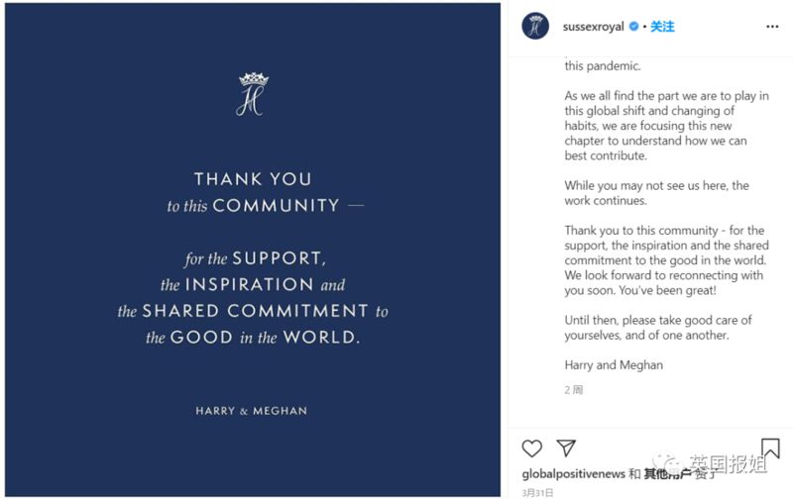This screenshot has width=793, height=499.
Task: Open the three-dot more options menu
Action: tap(772, 27)
